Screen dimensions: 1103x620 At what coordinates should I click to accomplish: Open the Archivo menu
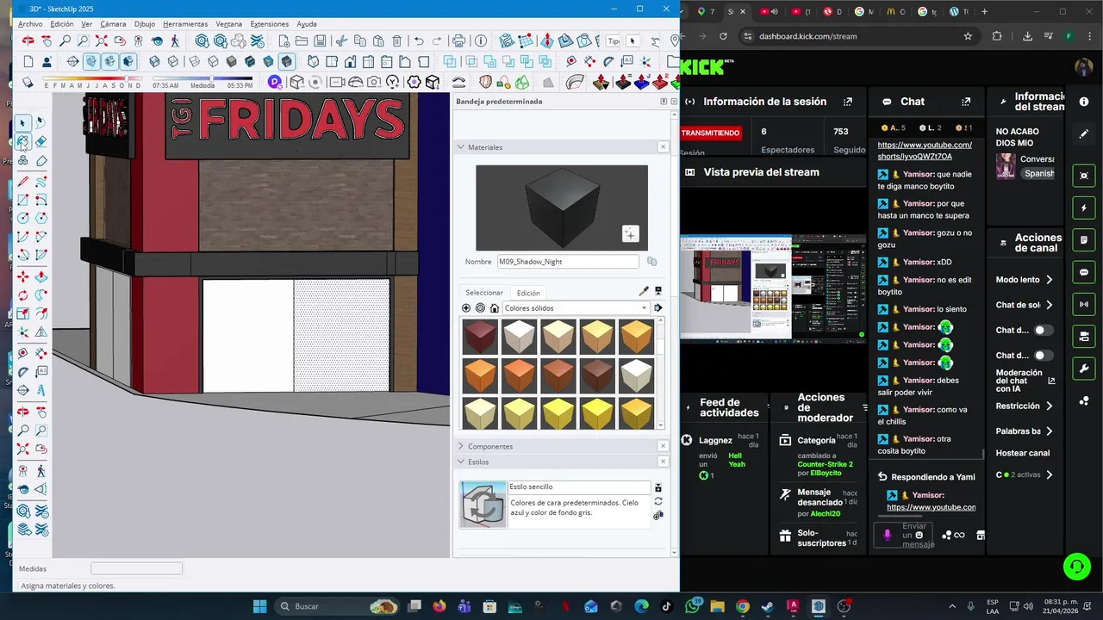point(30,24)
